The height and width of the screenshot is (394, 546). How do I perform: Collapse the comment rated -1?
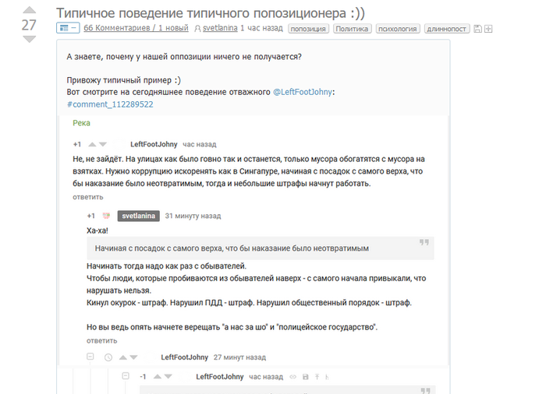point(125,377)
